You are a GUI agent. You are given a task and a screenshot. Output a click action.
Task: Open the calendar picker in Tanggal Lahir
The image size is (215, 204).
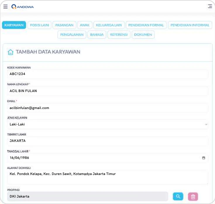pyautogui.click(x=204, y=158)
